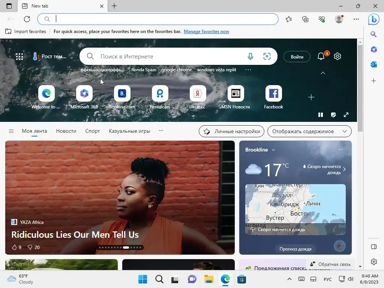Open Edge Settings and more menu

(356, 19)
